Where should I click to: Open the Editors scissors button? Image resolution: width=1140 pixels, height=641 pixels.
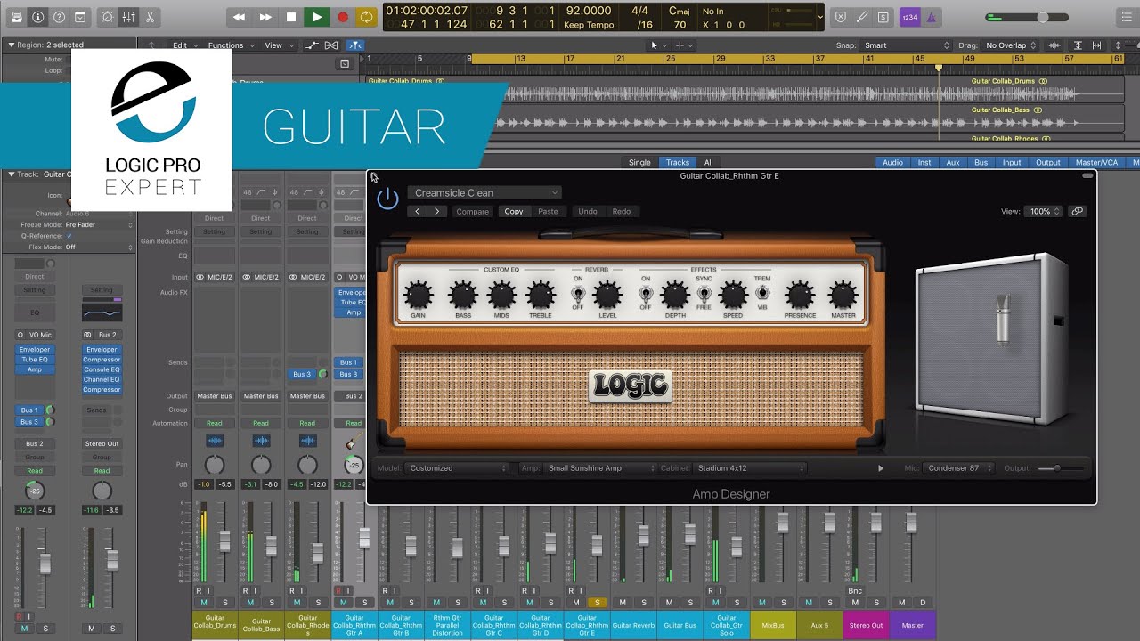pyautogui.click(x=151, y=17)
